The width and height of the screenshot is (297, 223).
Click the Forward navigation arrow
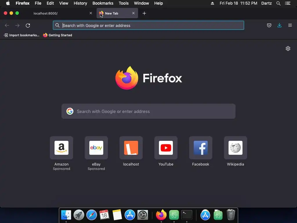point(17,26)
